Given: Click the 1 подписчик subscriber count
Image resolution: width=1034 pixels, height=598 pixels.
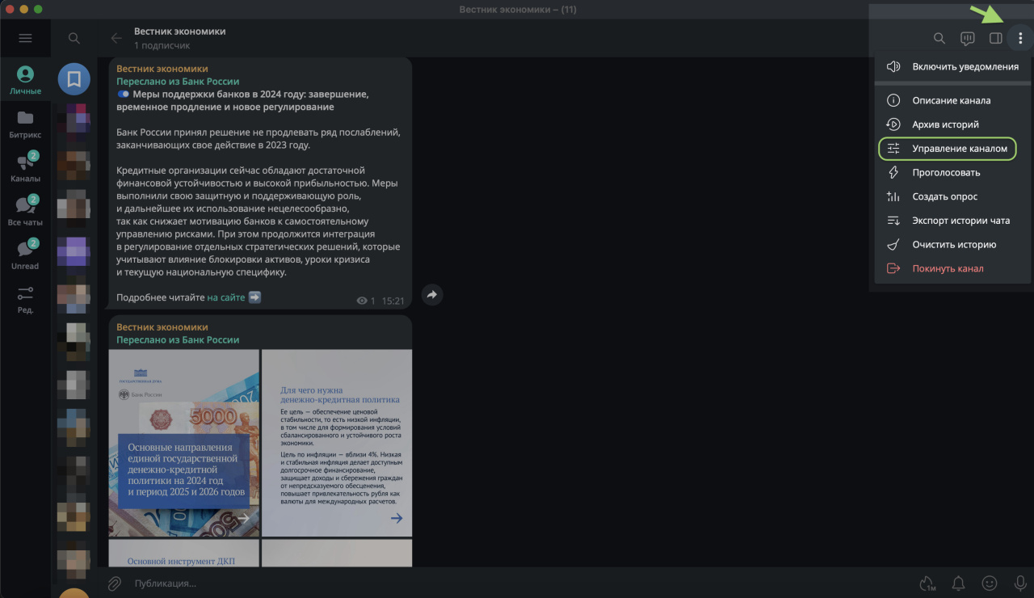Looking at the screenshot, I should (162, 45).
